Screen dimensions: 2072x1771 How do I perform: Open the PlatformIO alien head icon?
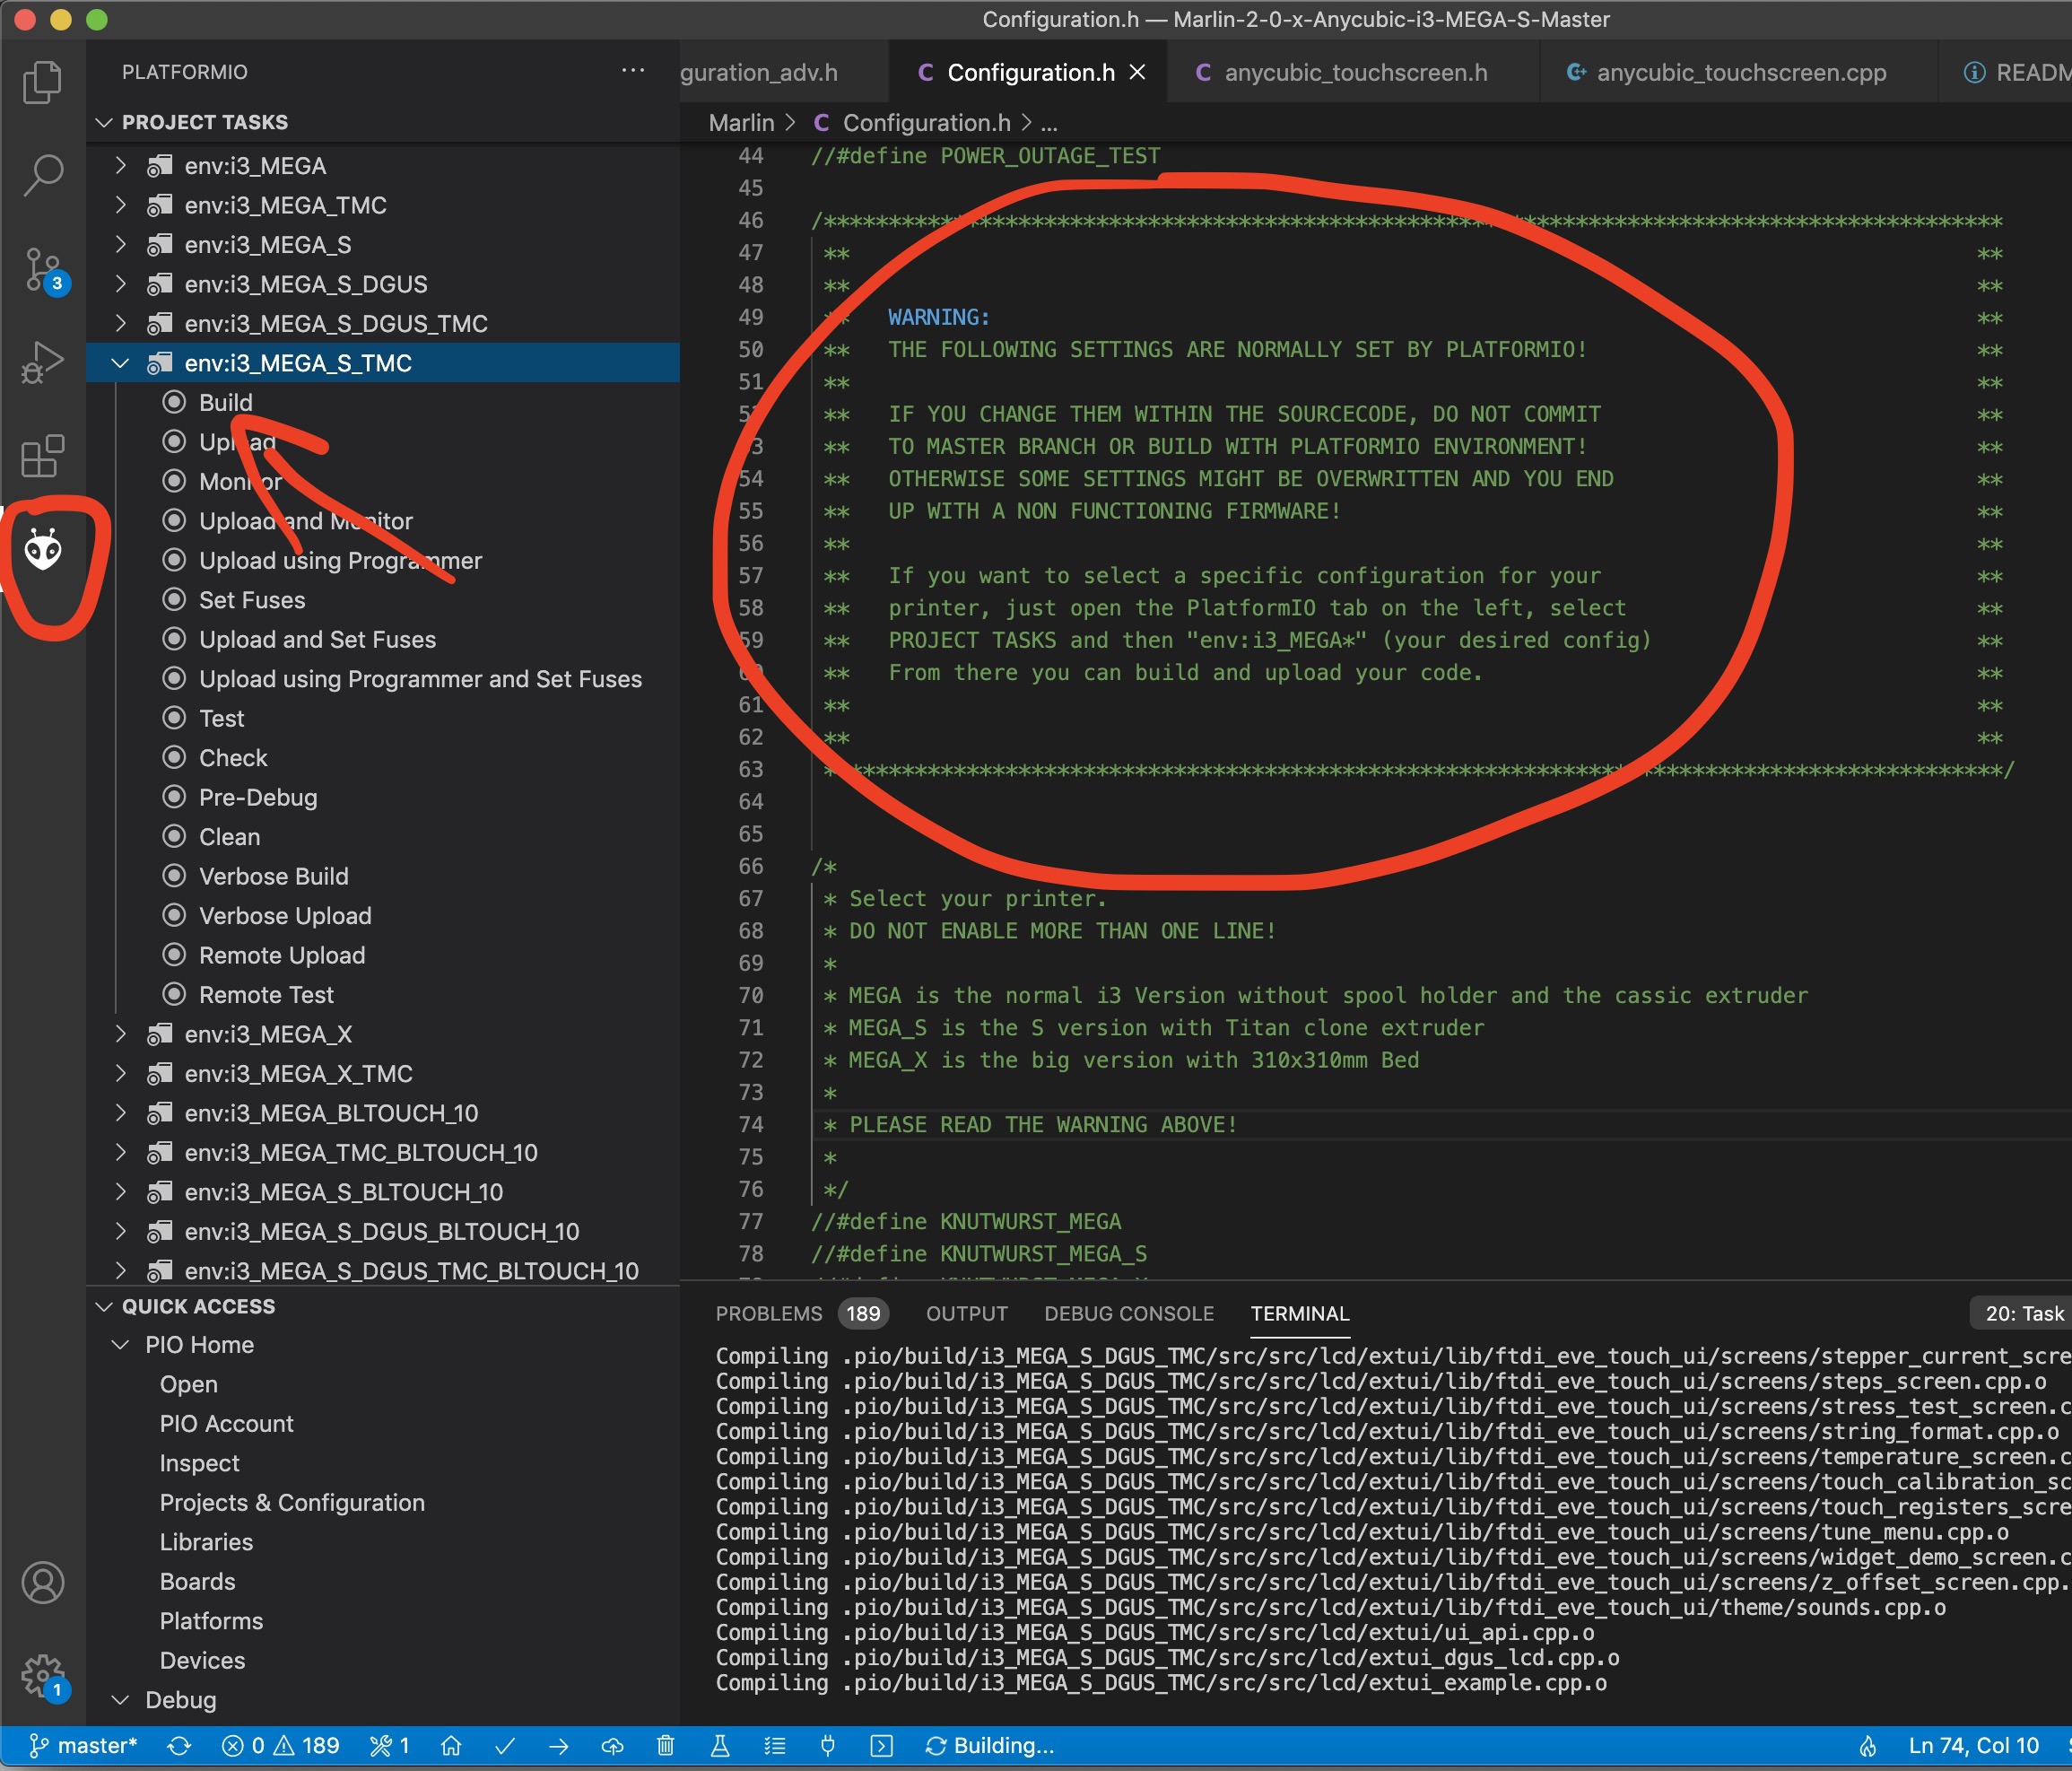(x=43, y=549)
